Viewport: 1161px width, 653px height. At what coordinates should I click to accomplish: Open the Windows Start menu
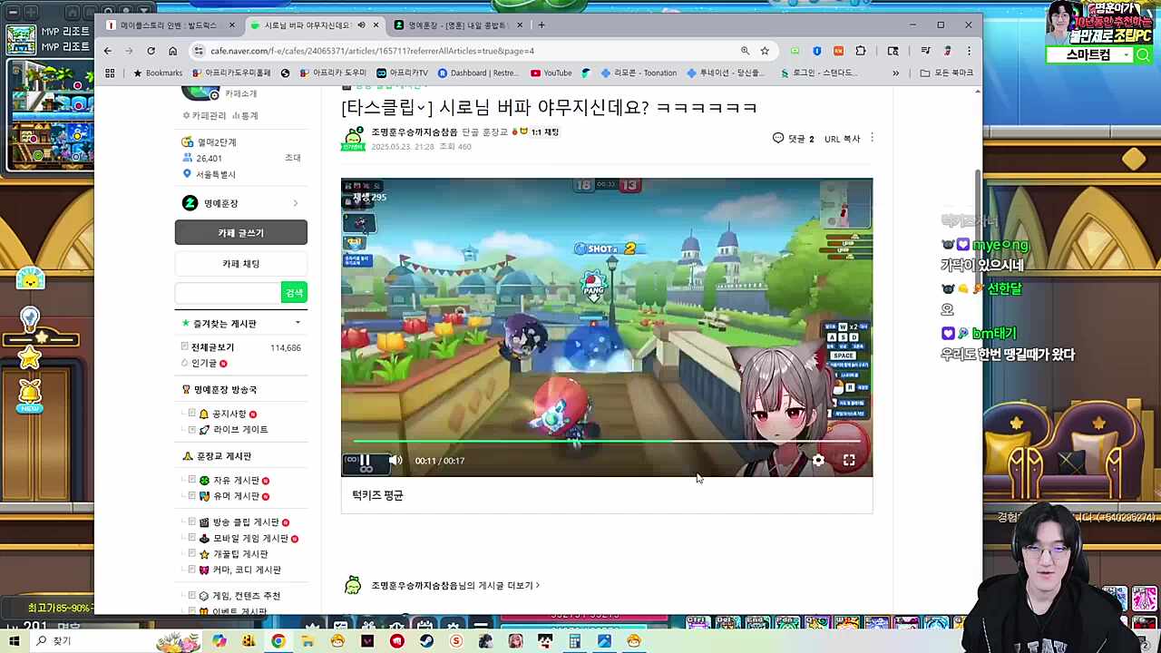click(x=15, y=641)
